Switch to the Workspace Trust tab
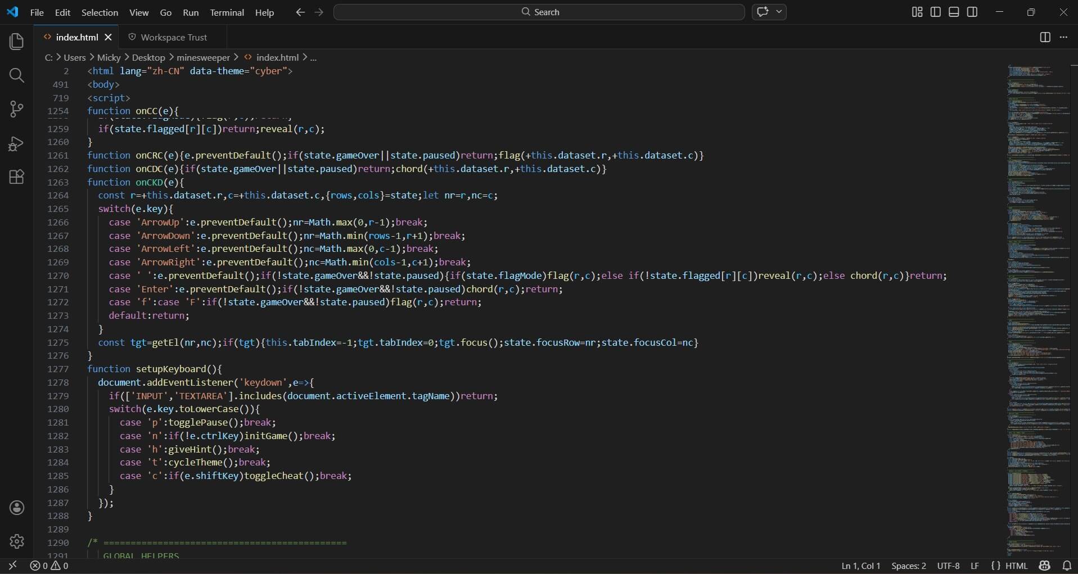The image size is (1078, 574). 173,37
